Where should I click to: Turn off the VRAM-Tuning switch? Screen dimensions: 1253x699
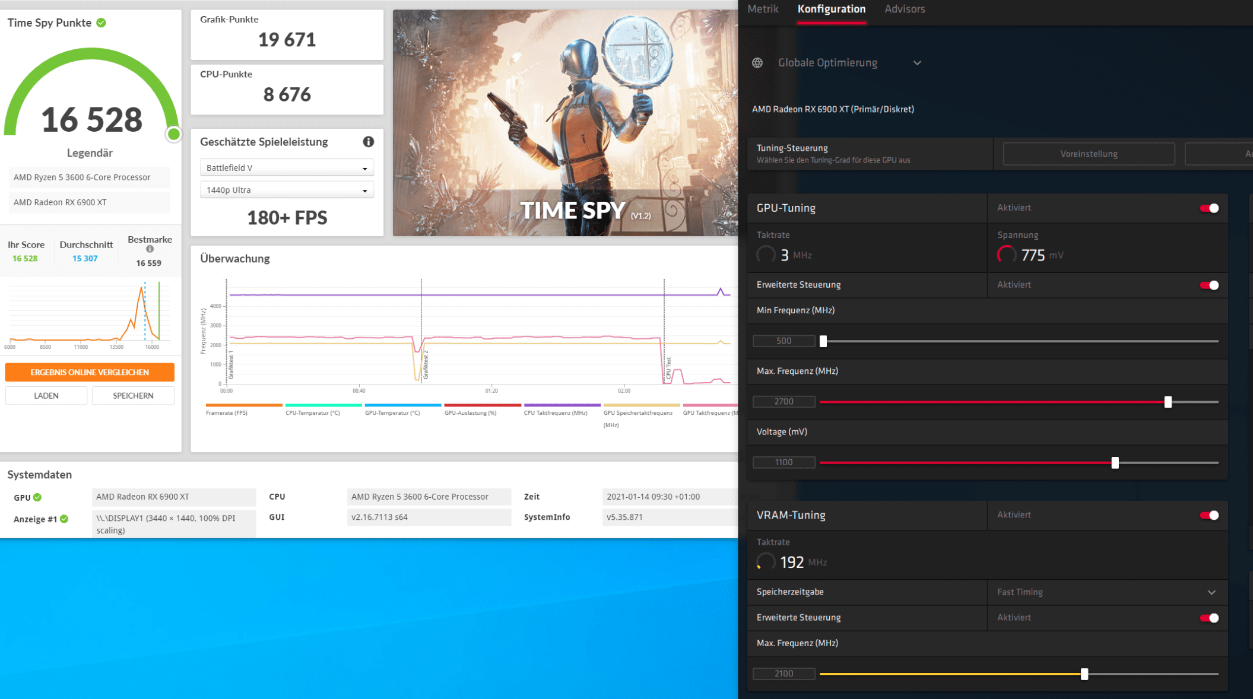pyautogui.click(x=1209, y=515)
